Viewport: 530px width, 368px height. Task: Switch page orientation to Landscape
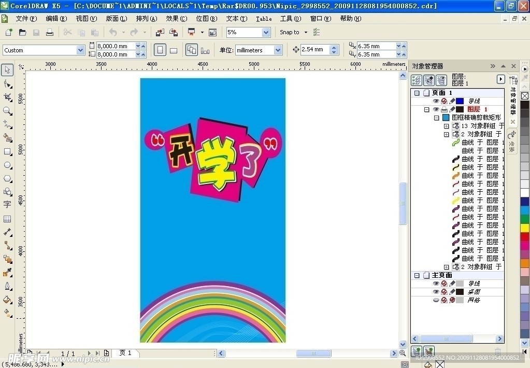click(x=174, y=50)
